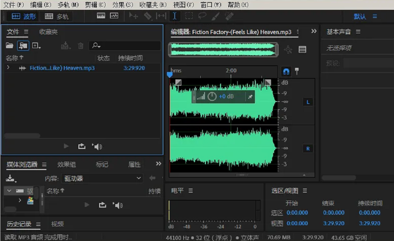Viewport: 394px width, 241px height.
Task: Toggle snapping magnet in editor
Action: pyautogui.click(x=286, y=71)
